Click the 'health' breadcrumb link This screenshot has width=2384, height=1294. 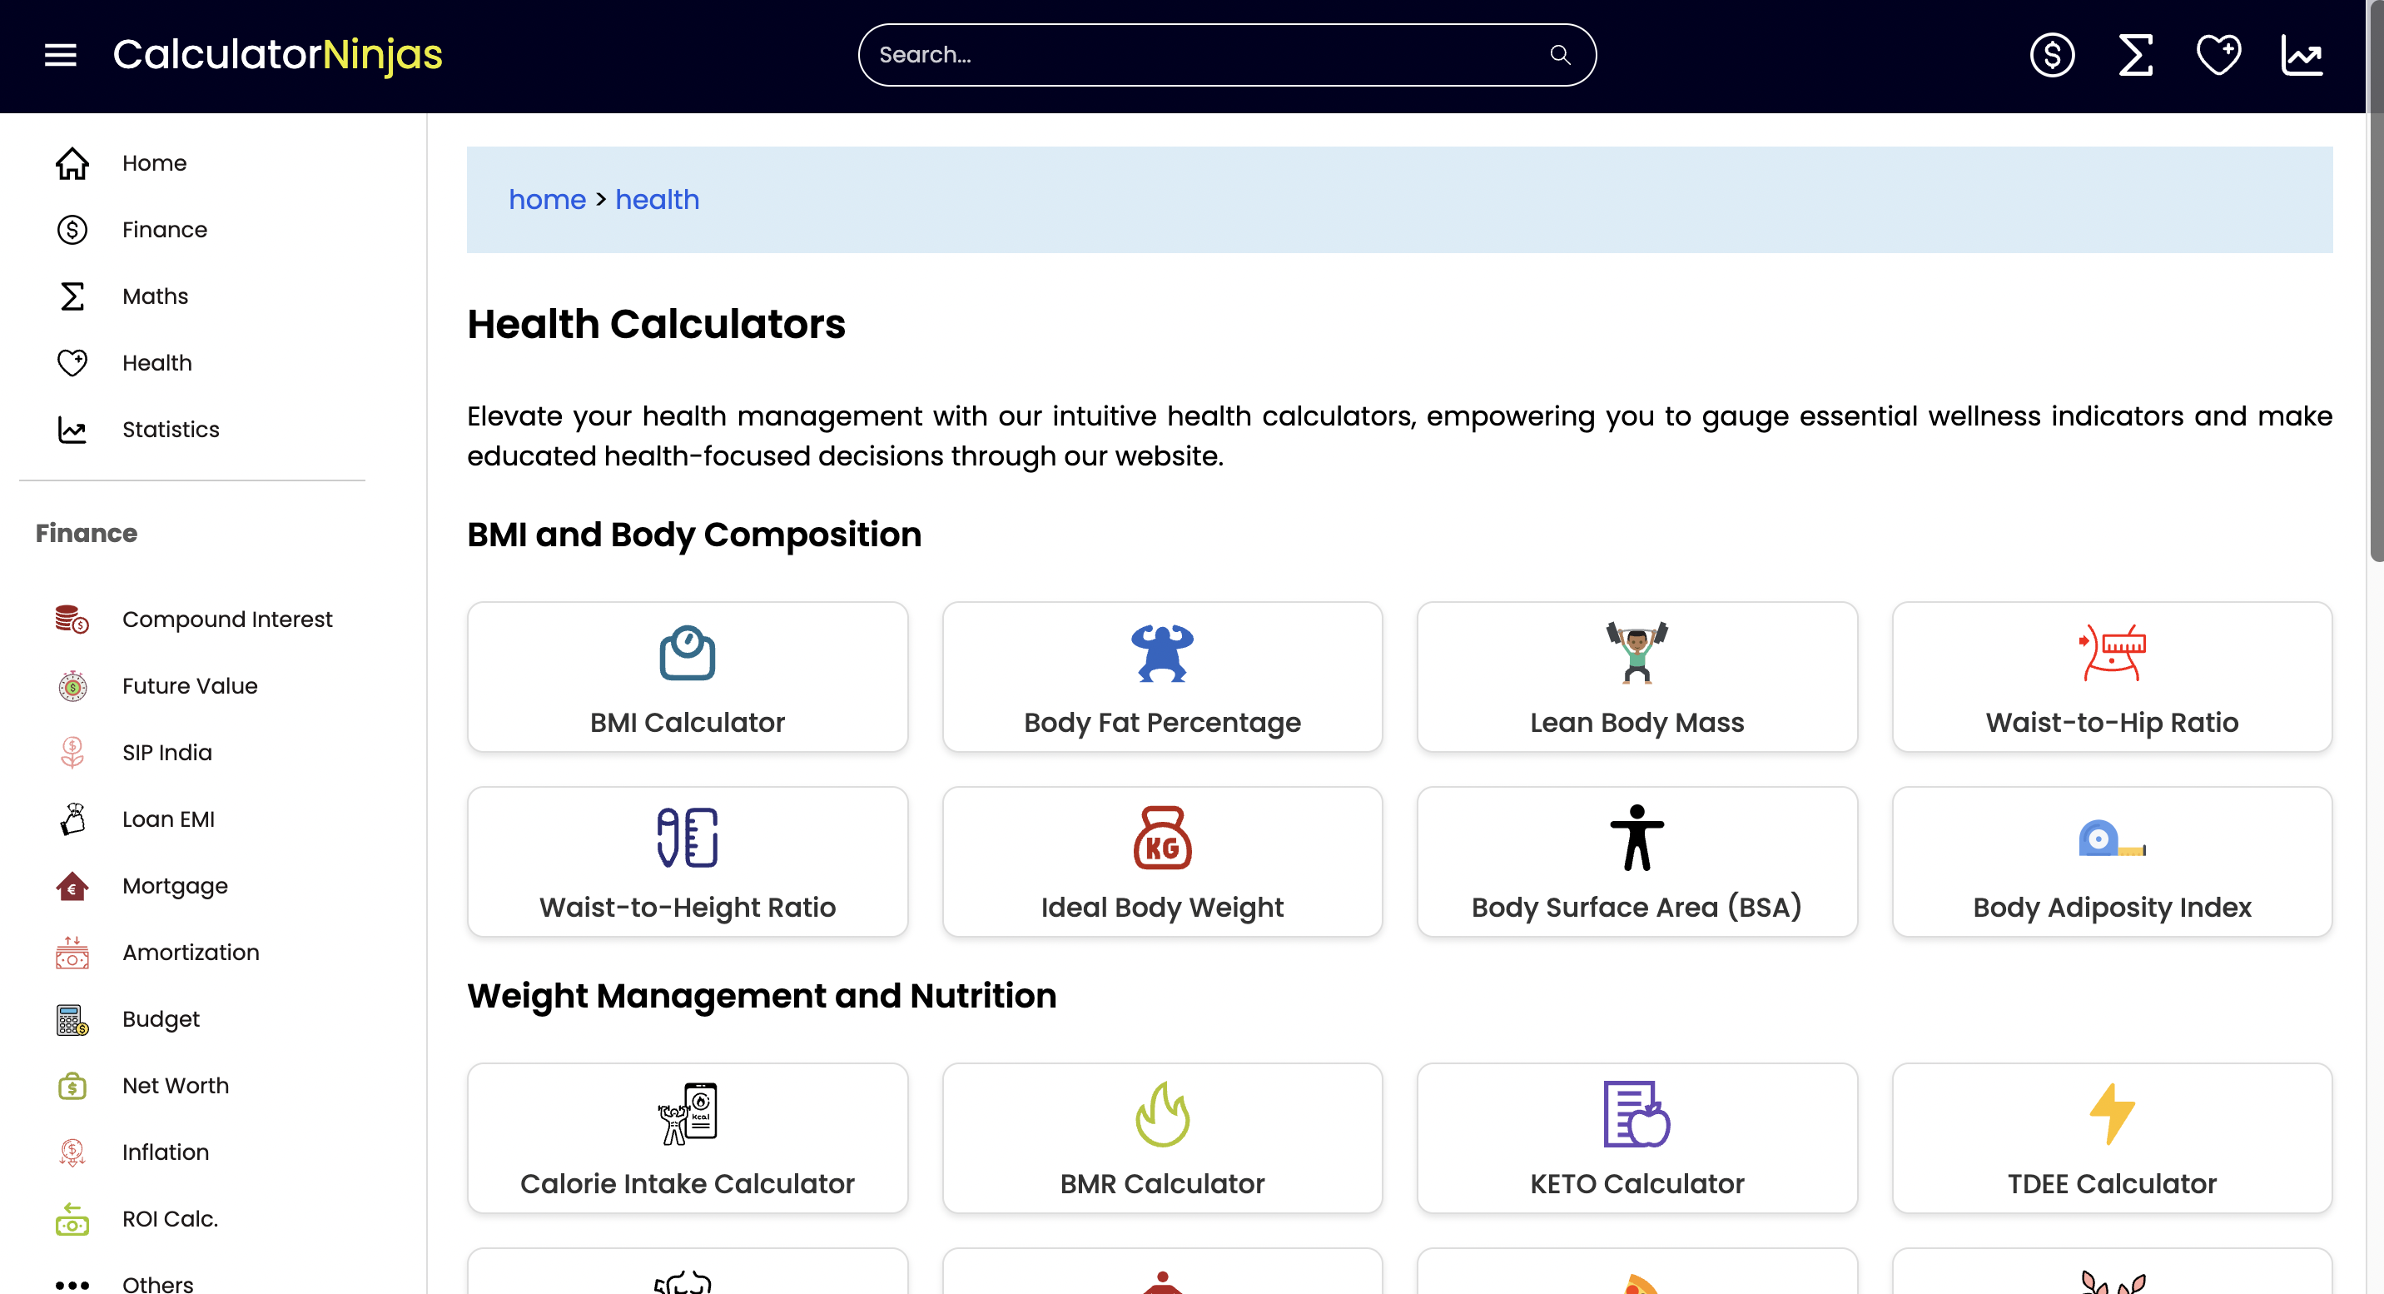pyautogui.click(x=657, y=199)
